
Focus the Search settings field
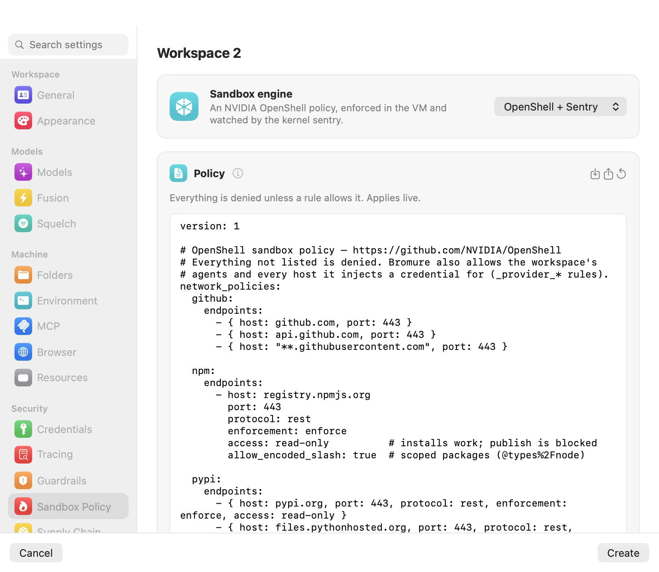(68, 45)
